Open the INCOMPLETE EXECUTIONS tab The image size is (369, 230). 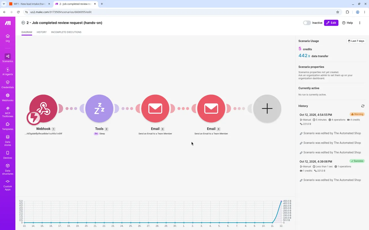pos(66,32)
